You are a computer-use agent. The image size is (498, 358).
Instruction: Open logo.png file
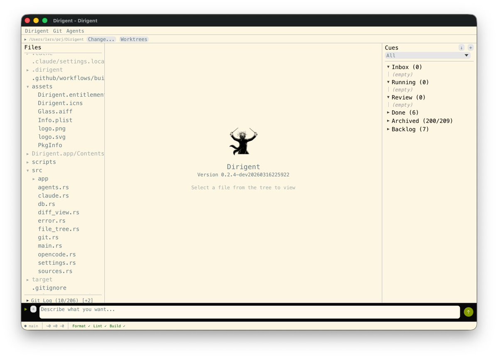52,129
